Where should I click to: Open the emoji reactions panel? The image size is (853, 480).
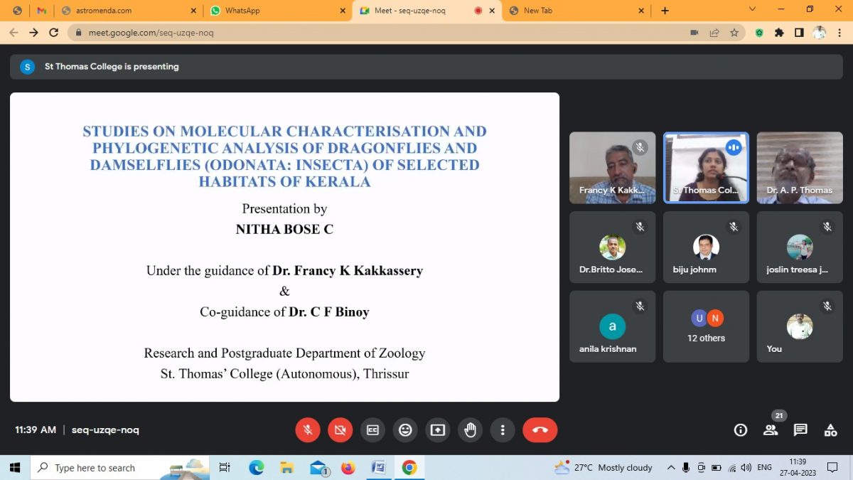[405, 430]
